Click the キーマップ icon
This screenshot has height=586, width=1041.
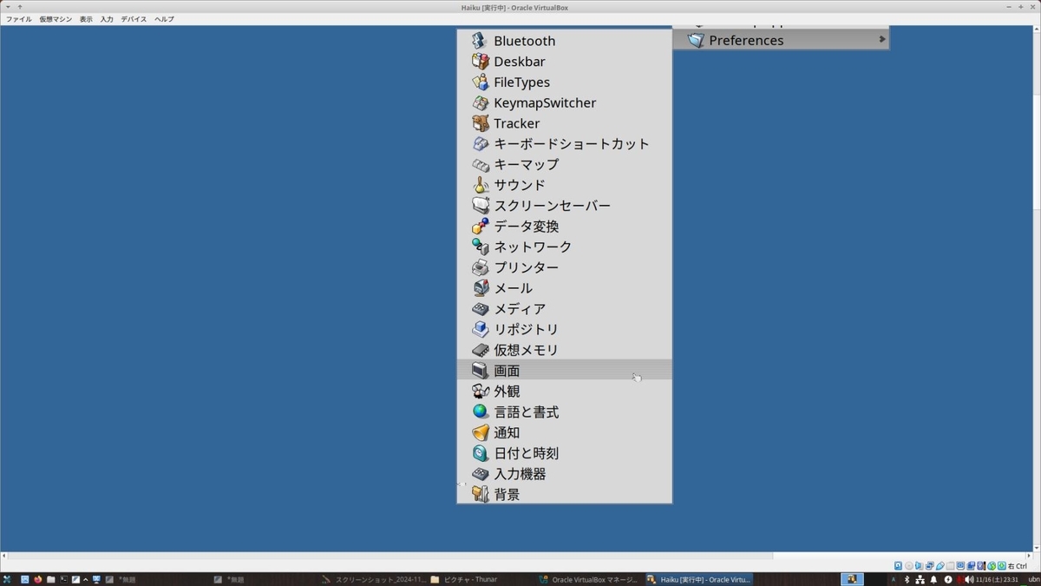[480, 164]
